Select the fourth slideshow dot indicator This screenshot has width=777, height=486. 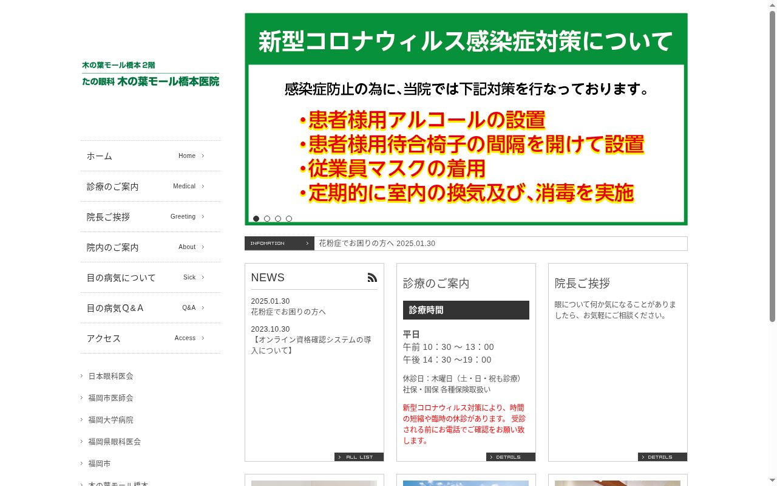click(289, 219)
